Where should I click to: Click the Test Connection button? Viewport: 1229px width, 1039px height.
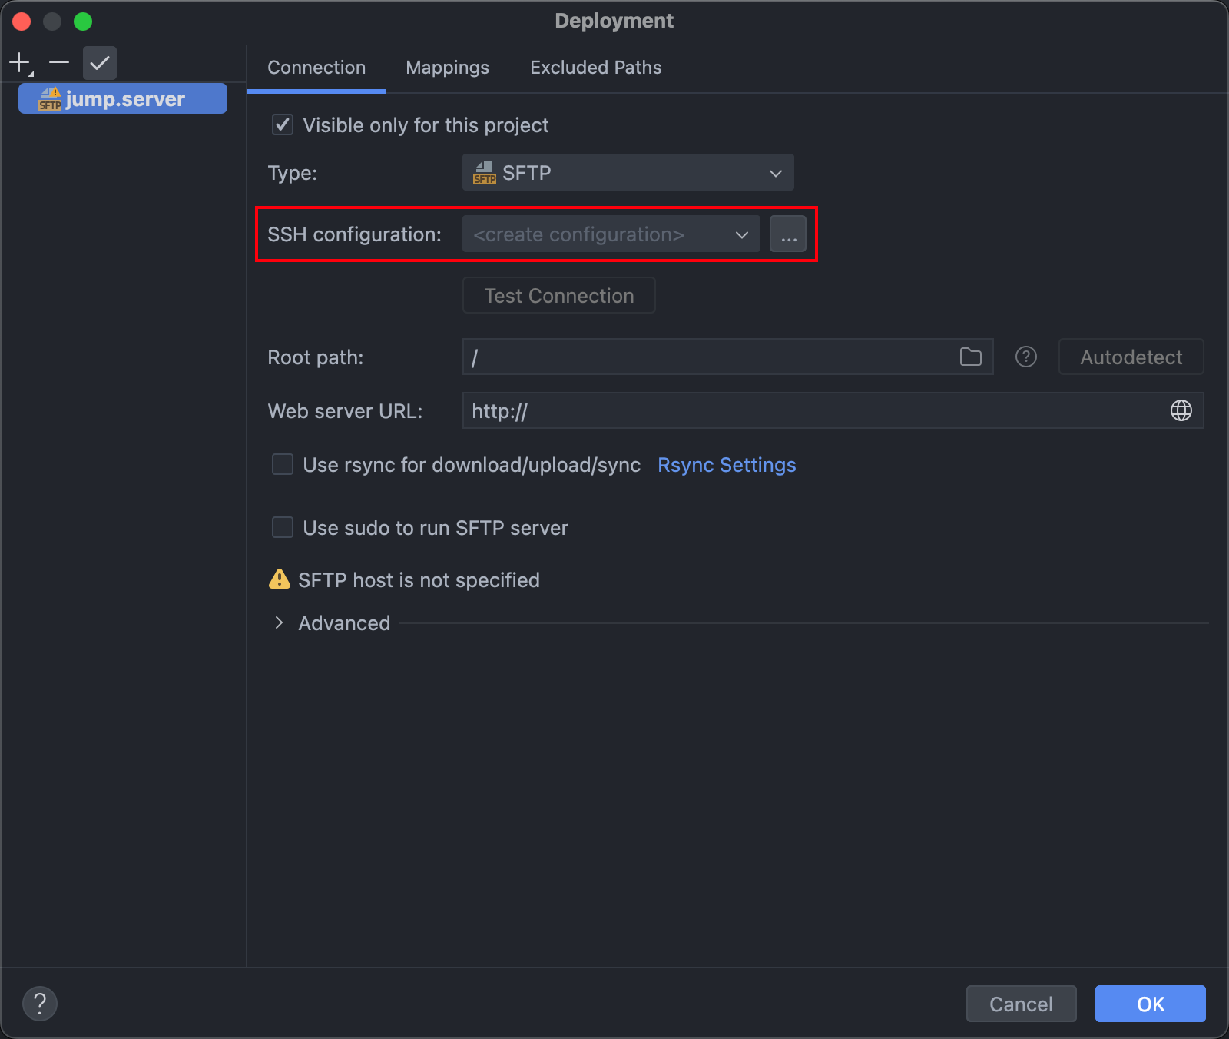point(559,295)
